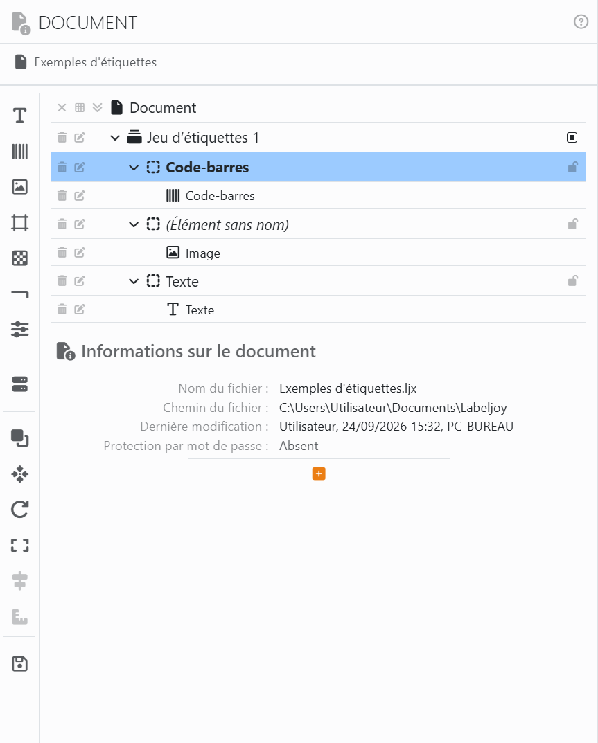Open the data source server icon
The image size is (598, 743).
[19, 384]
